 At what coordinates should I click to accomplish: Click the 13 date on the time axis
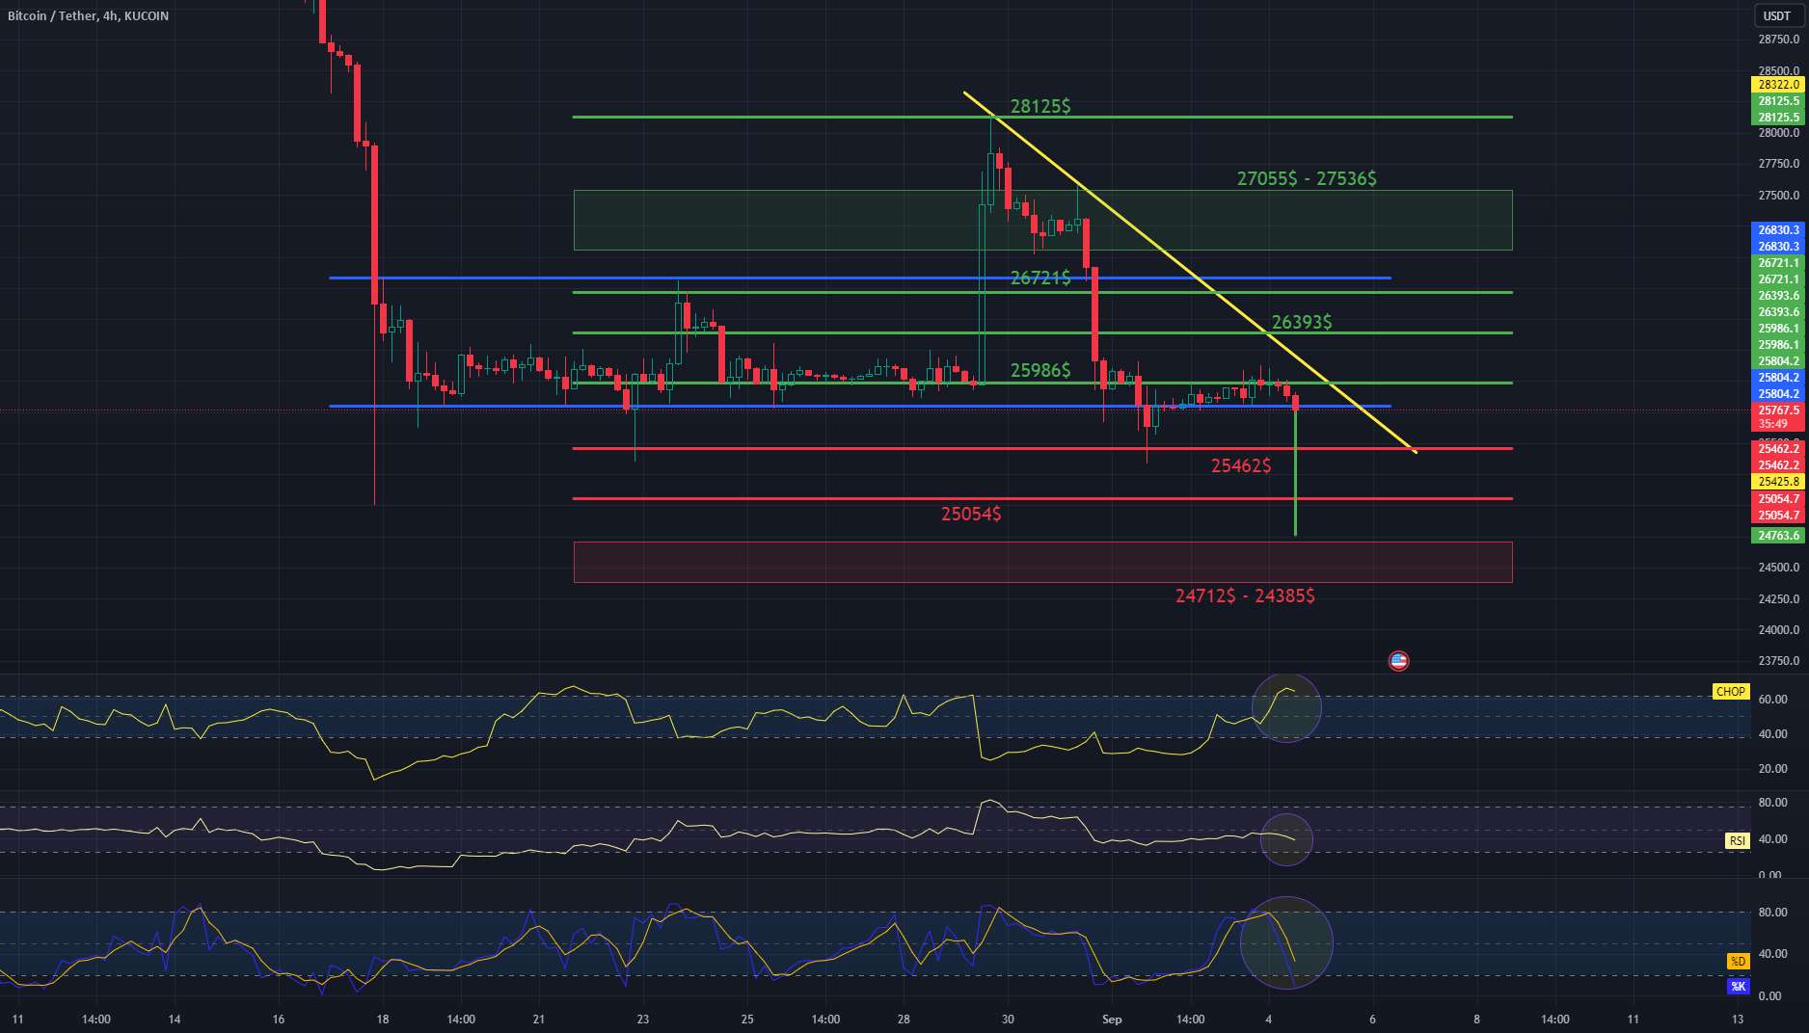coord(1738,1019)
